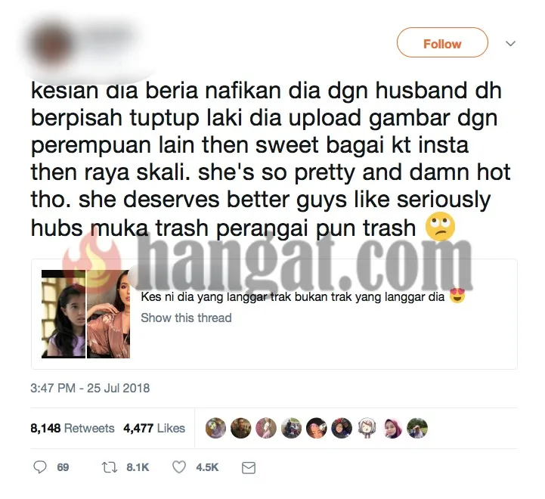This screenshot has width=545, height=499.
Task: Click the 3:47 PM - 25 Jul 2018 timestamp
Action: click(90, 388)
